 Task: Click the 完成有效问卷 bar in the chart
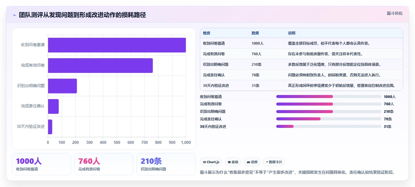[100, 65]
